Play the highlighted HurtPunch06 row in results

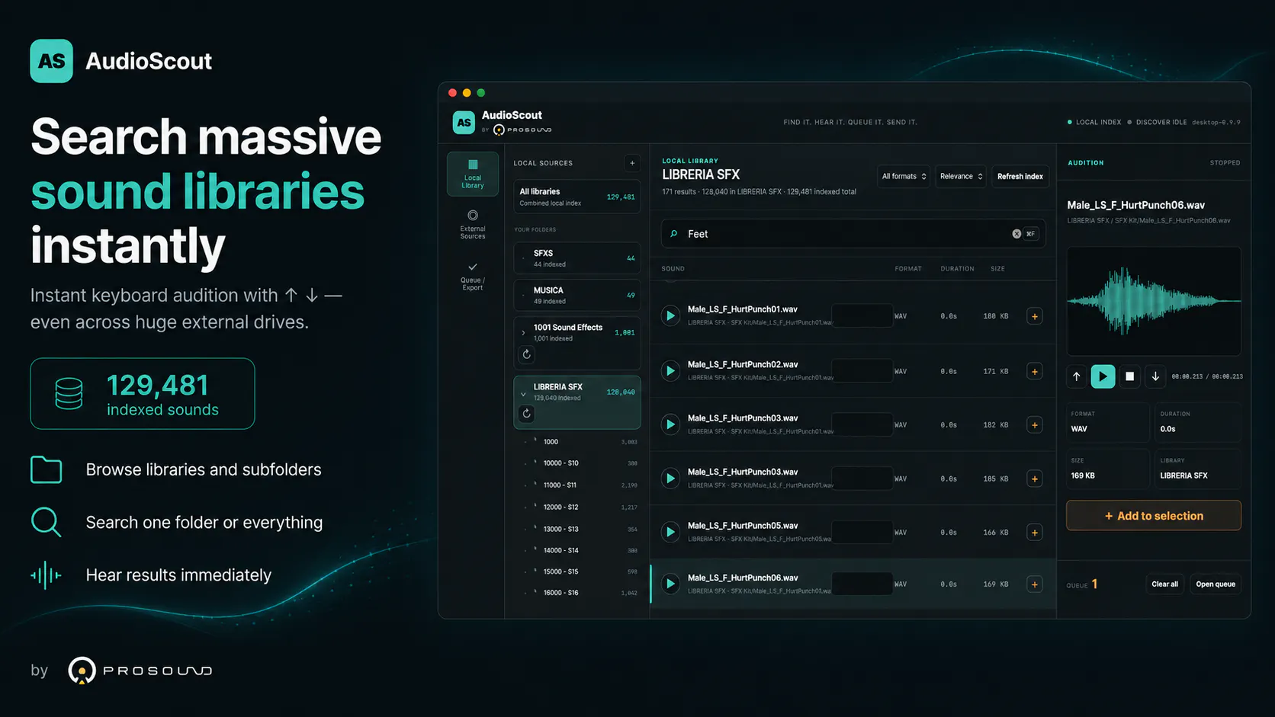point(670,584)
